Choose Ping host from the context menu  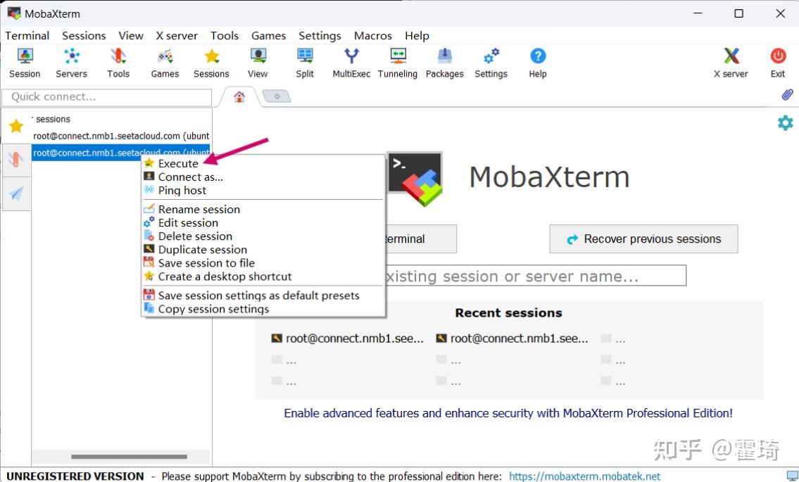182,190
